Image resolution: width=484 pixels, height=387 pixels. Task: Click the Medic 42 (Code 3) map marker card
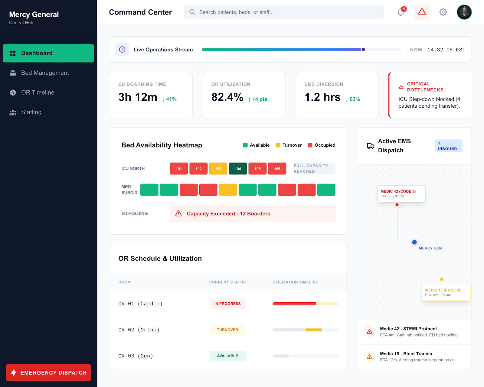(x=401, y=193)
